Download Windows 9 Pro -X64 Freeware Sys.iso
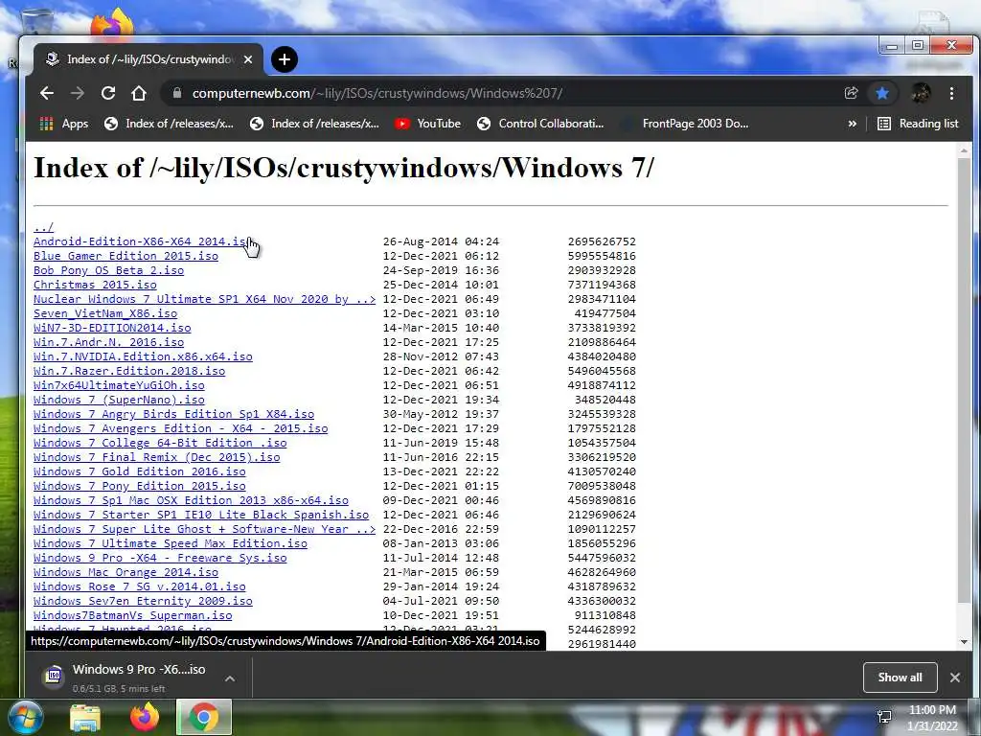The height and width of the screenshot is (736, 981). click(160, 559)
